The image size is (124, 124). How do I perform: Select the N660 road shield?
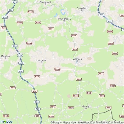point(110,31)
